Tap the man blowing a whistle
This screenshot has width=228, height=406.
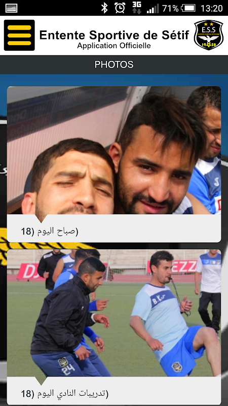click(172, 313)
